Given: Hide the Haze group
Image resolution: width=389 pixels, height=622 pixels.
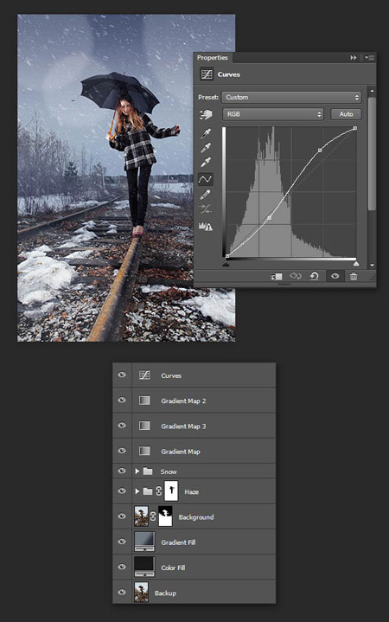Looking at the screenshot, I should (122, 491).
